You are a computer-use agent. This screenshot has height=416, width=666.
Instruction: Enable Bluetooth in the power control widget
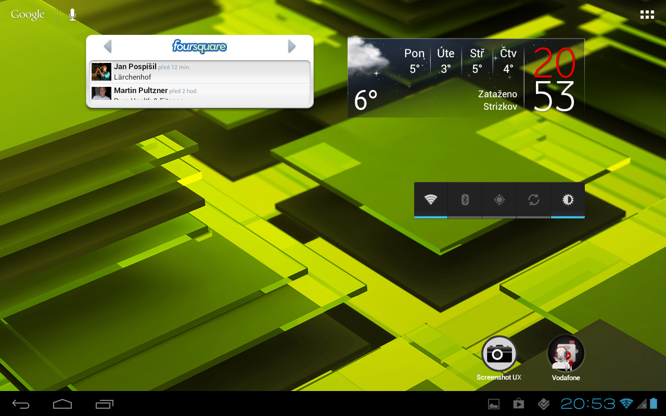[x=465, y=200]
